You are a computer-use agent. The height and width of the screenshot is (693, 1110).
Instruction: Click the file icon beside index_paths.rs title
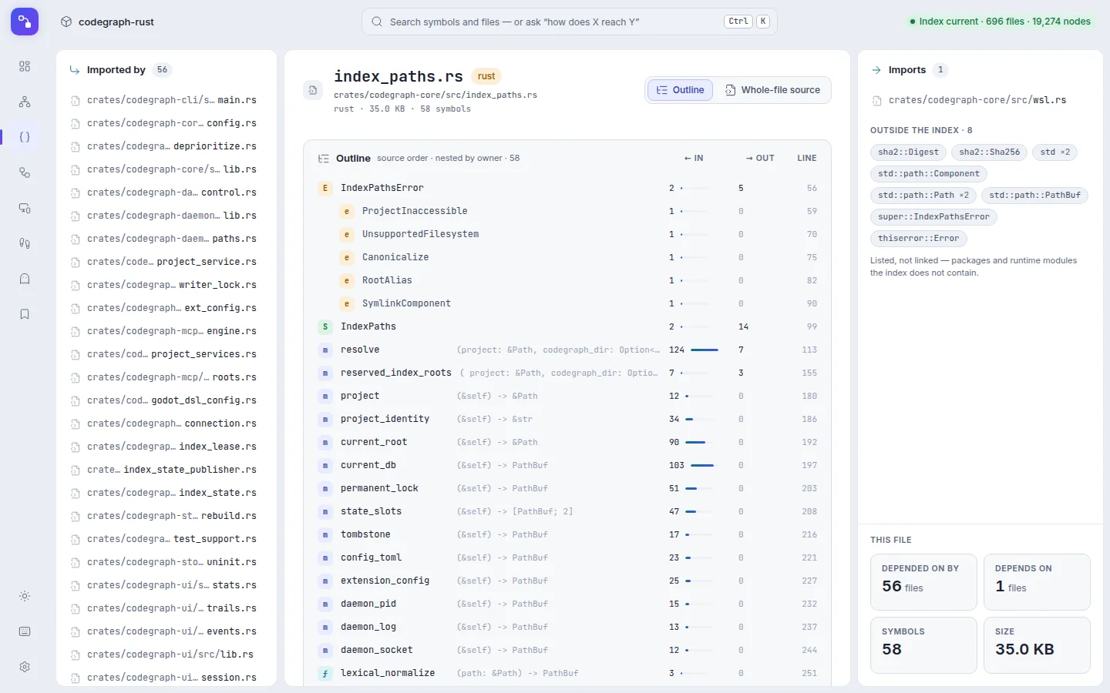(x=313, y=90)
